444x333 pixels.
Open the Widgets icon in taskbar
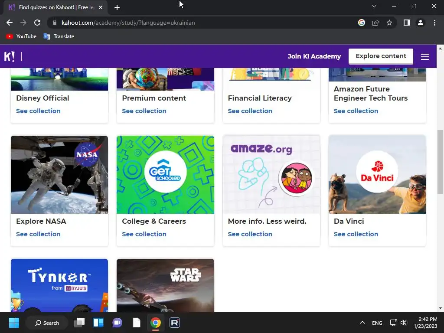point(98,323)
